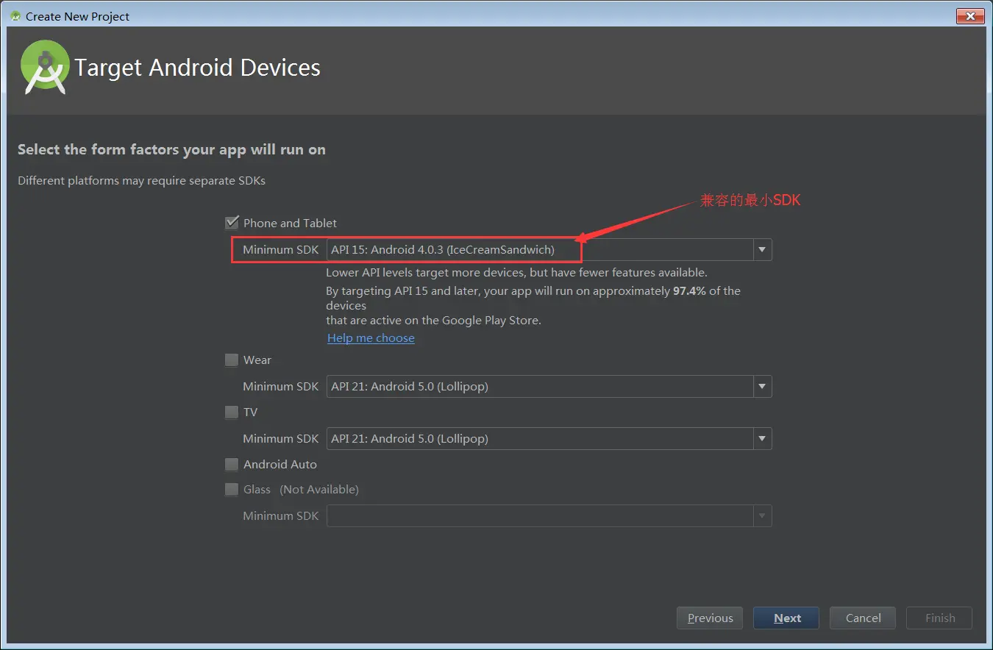The height and width of the screenshot is (650, 993).
Task: Tick the Android Auto checkbox
Action: coord(232,464)
